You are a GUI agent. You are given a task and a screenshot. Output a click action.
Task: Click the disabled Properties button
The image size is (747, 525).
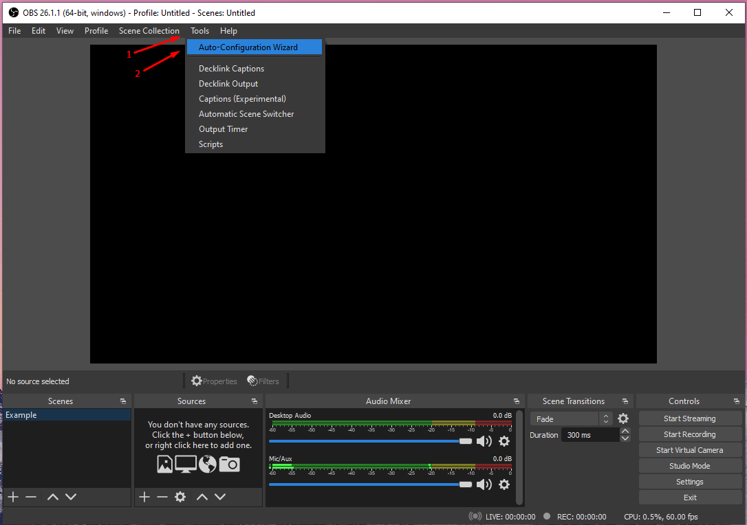click(x=214, y=381)
